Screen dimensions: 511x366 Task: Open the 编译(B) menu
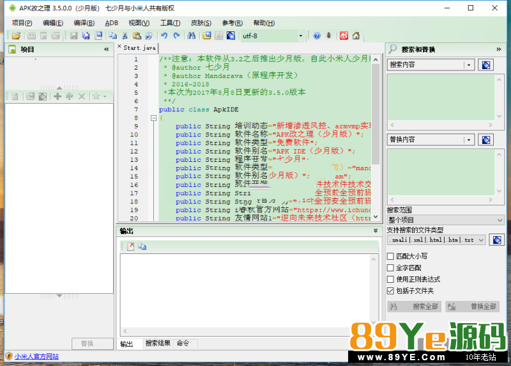click(x=83, y=23)
